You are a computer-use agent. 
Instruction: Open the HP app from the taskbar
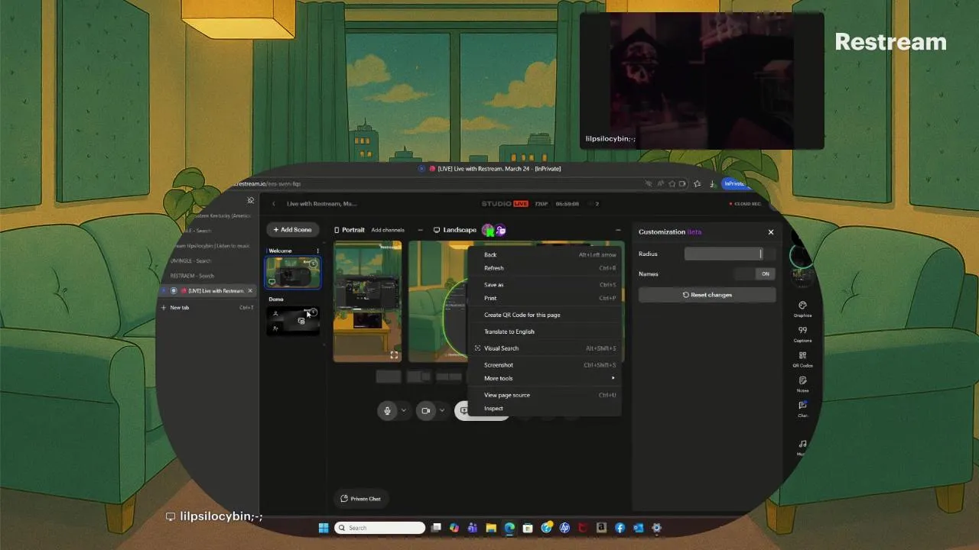point(564,528)
